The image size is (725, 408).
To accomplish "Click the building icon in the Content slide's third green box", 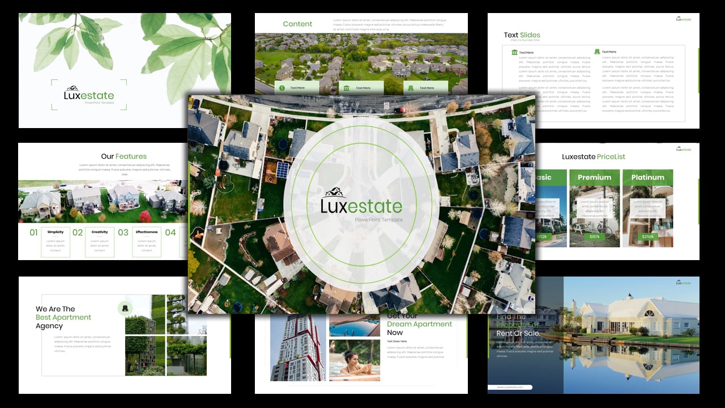I will click(410, 88).
